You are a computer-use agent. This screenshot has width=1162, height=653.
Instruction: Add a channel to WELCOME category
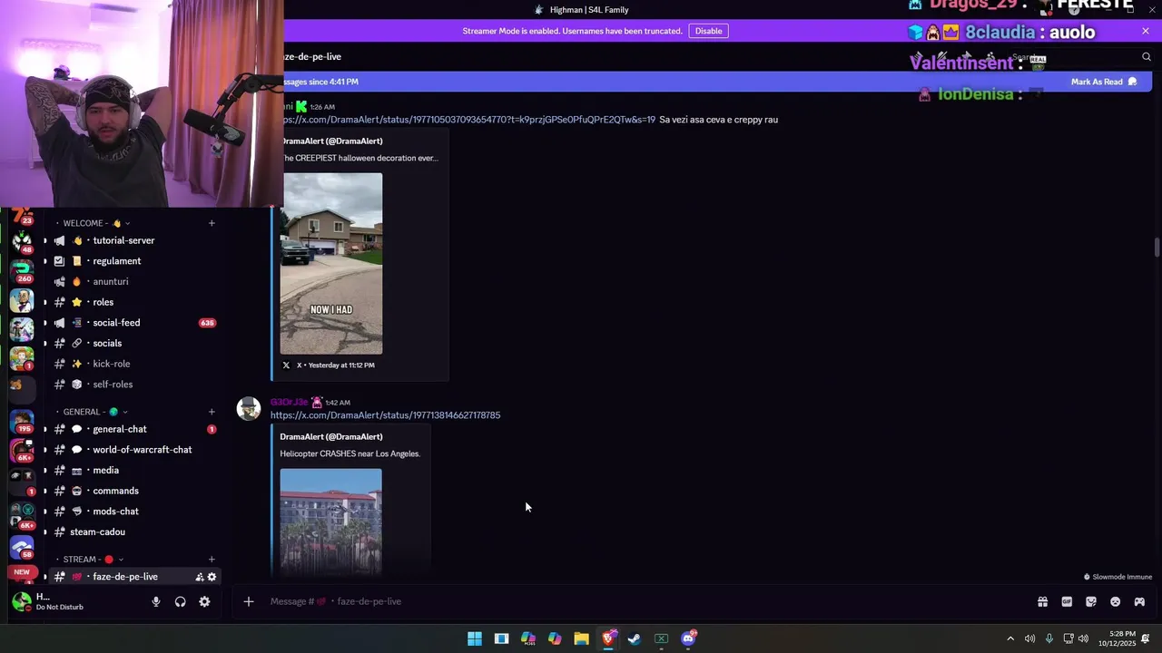pos(212,223)
